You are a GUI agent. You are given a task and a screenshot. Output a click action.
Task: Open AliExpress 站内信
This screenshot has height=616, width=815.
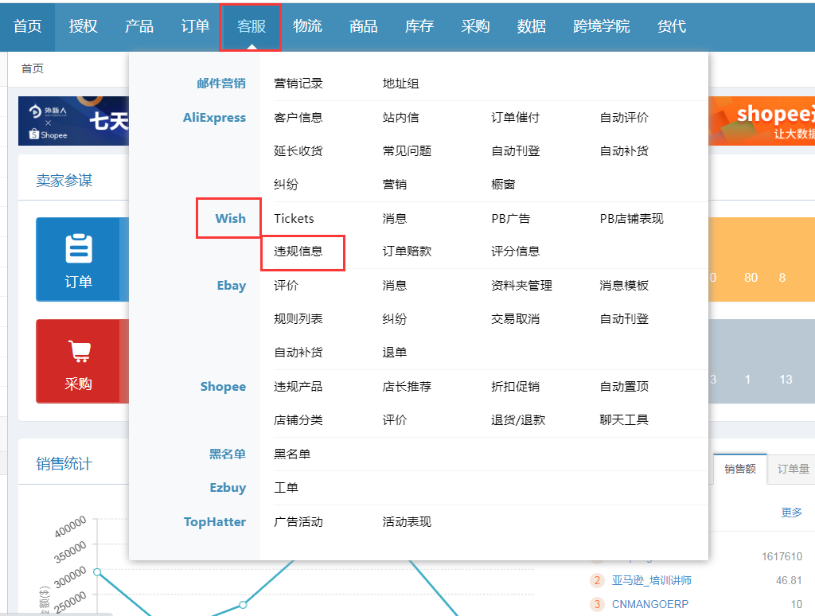click(x=401, y=118)
